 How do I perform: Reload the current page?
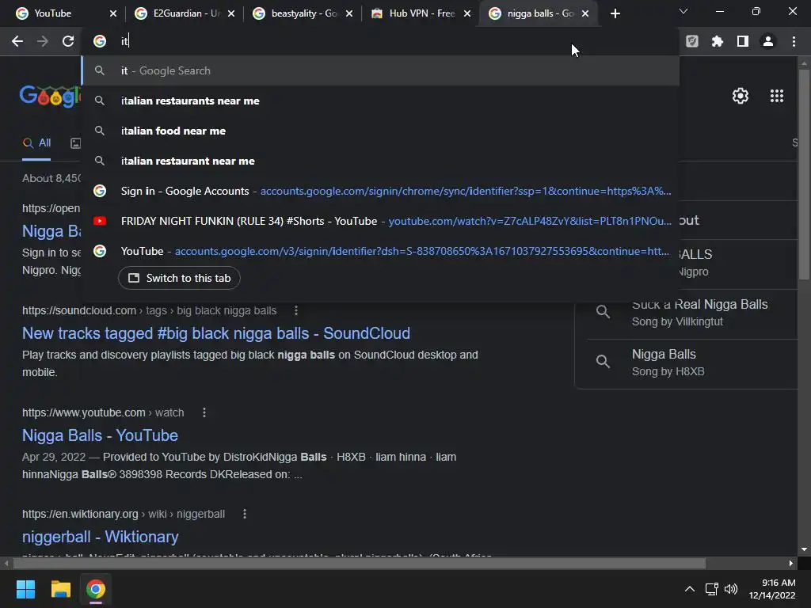point(68,41)
